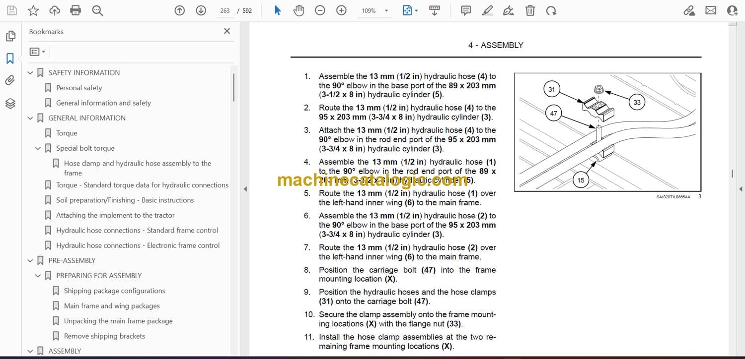Expand the right tools pane arrow
The width and height of the screenshot is (745, 359).
[x=741, y=189]
